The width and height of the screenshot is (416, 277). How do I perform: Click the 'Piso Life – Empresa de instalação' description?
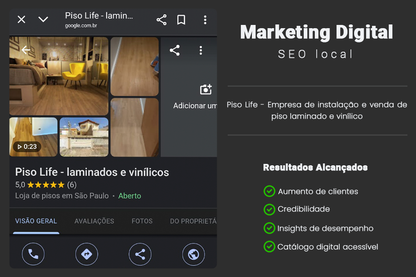click(317, 110)
